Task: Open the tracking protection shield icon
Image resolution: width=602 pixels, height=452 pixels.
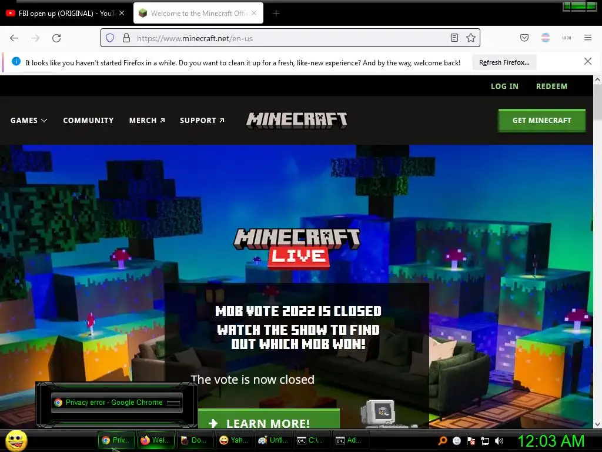Action: tap(110, 38)
